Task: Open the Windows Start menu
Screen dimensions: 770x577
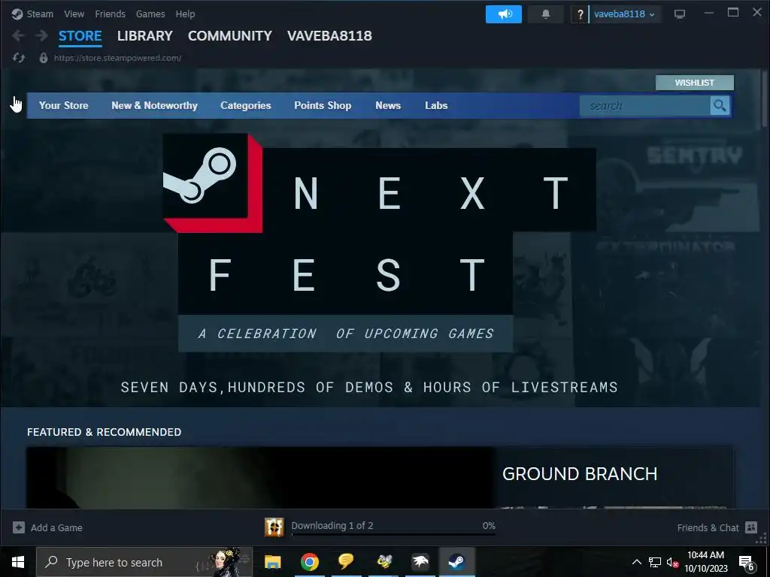Action: tap(18, 562)
